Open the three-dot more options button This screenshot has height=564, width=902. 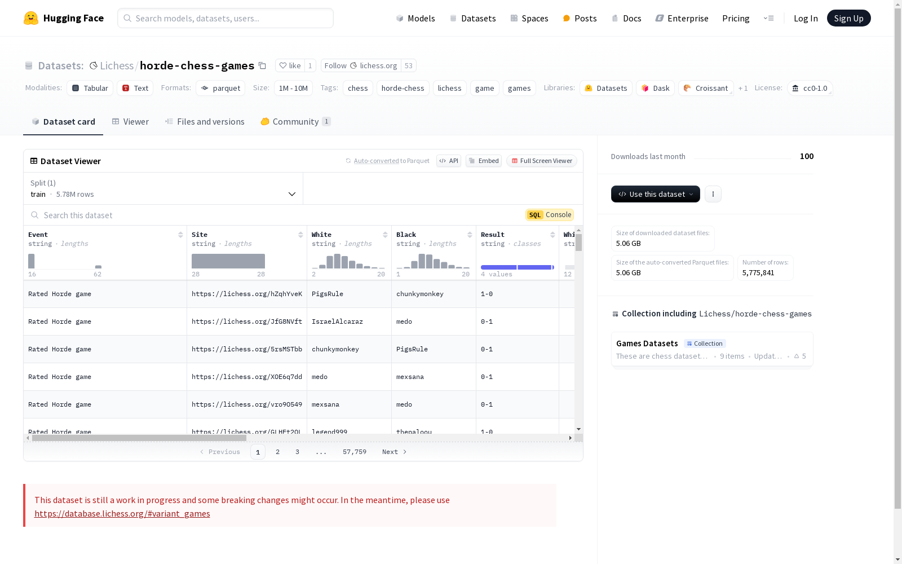(713, 194)
